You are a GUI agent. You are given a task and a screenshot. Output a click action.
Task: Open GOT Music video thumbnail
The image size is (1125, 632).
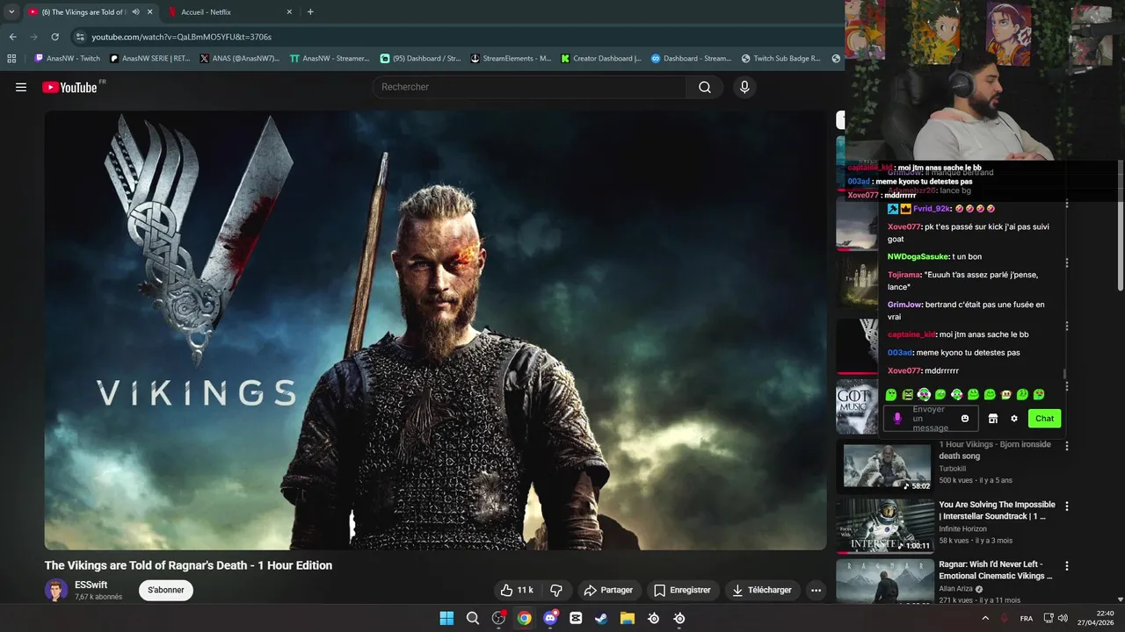point(857,406)
